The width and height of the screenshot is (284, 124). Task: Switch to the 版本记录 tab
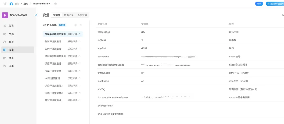coord(69,15)
